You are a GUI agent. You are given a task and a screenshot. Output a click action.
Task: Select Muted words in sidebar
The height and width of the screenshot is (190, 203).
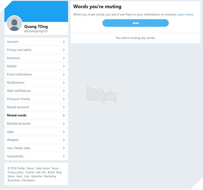[x=36, y=115]
